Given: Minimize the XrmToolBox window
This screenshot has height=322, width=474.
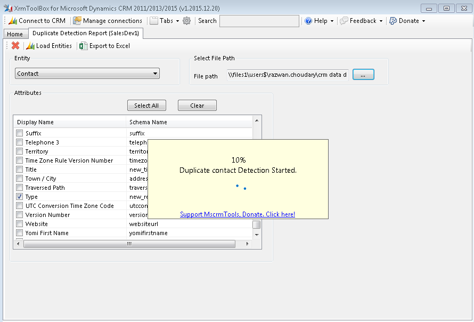Looking at the screenshot, I should (429, 8).
